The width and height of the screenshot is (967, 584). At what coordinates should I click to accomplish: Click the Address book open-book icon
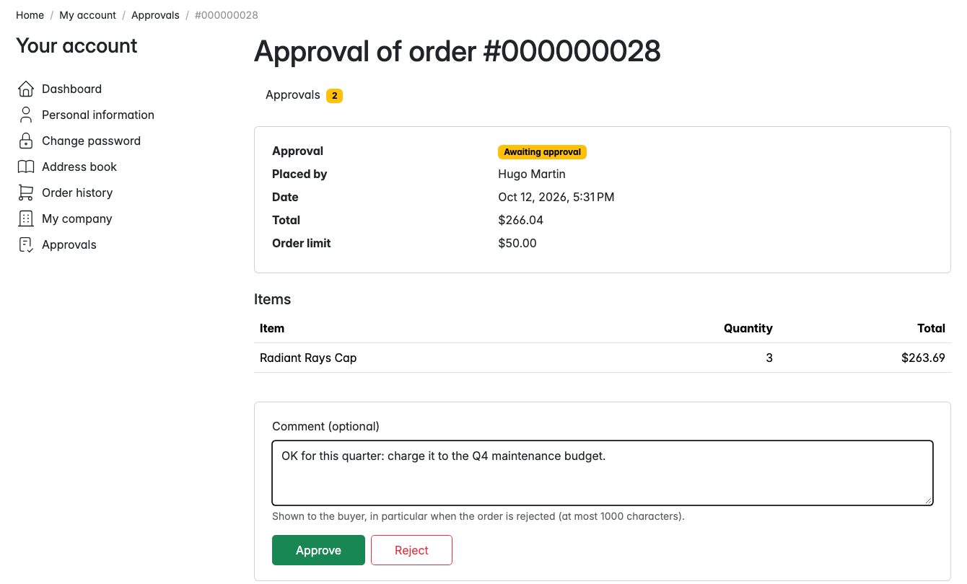(26, 167)
